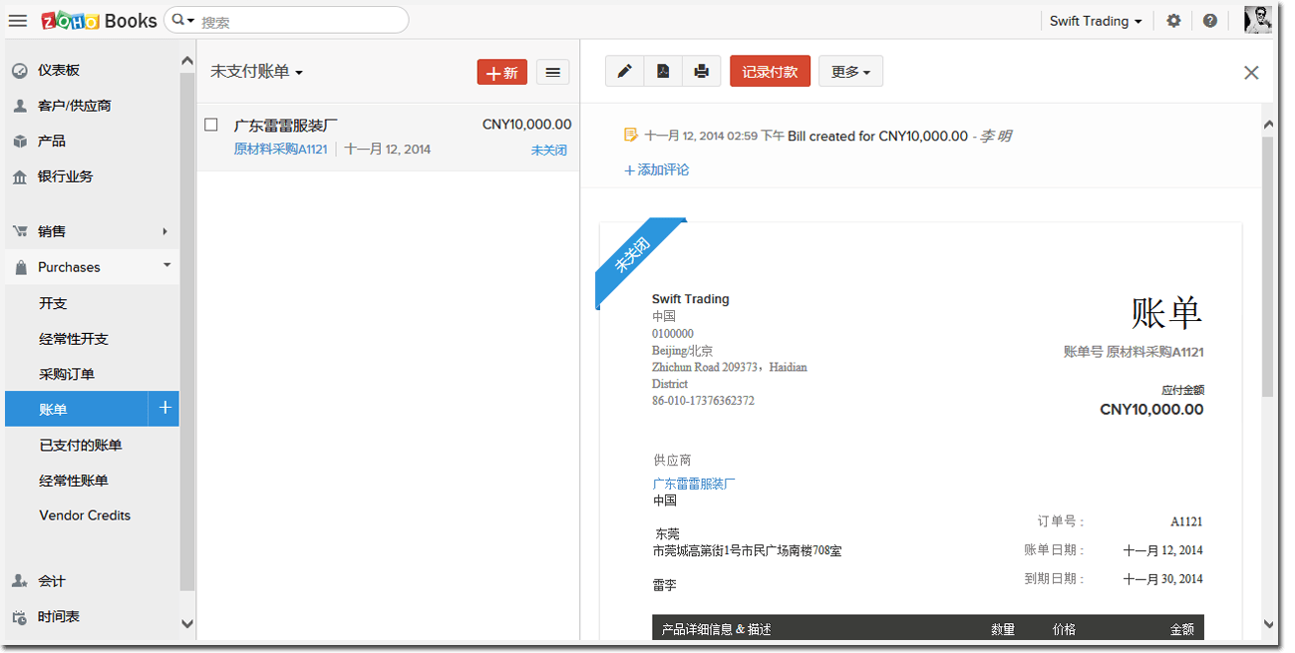The width and height of the screenshot is (1295, 653).
Task: Close the bill detail panel
Action: click(1251, 72)
